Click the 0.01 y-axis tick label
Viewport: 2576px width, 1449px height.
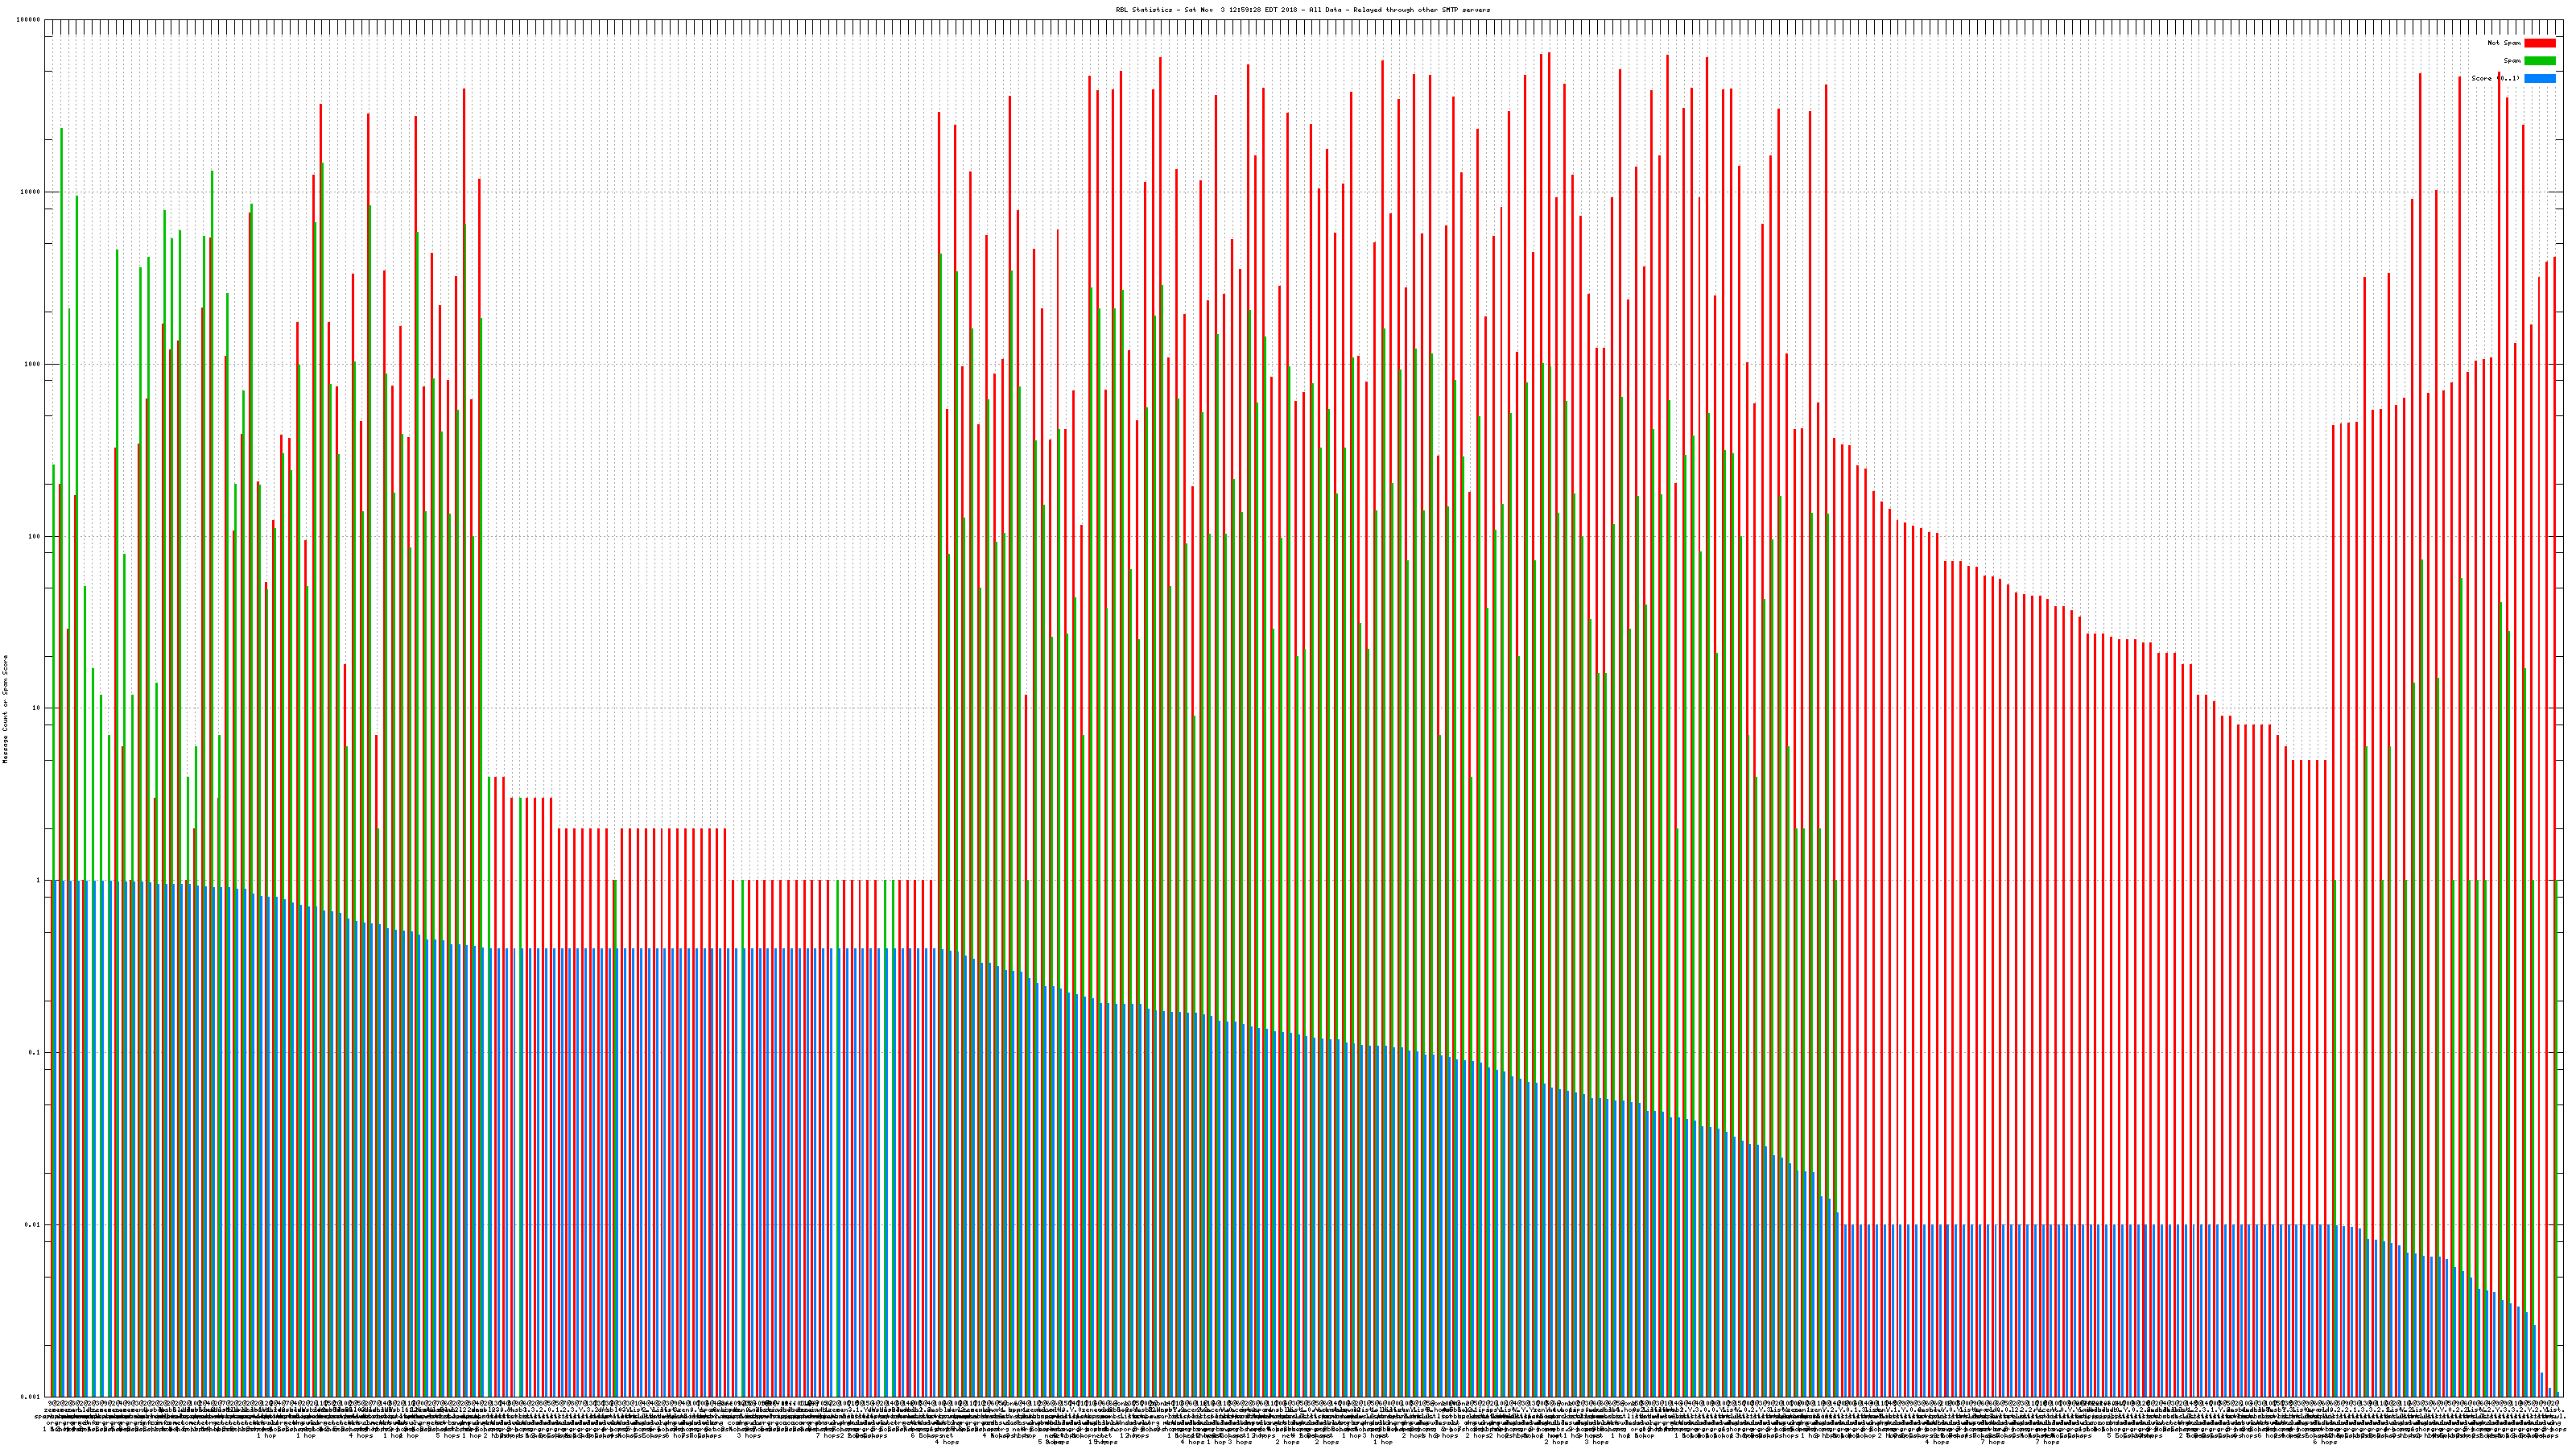[x=33, y=1224]
